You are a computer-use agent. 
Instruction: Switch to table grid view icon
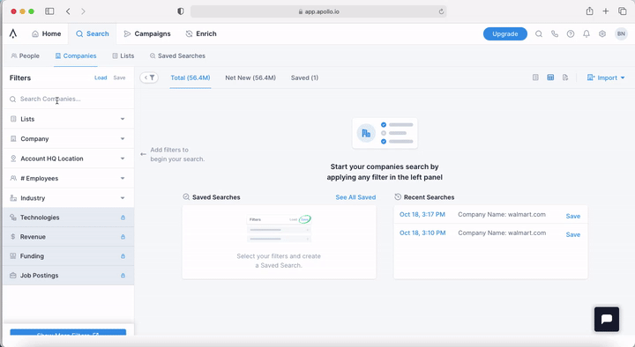tap(550, 78)
